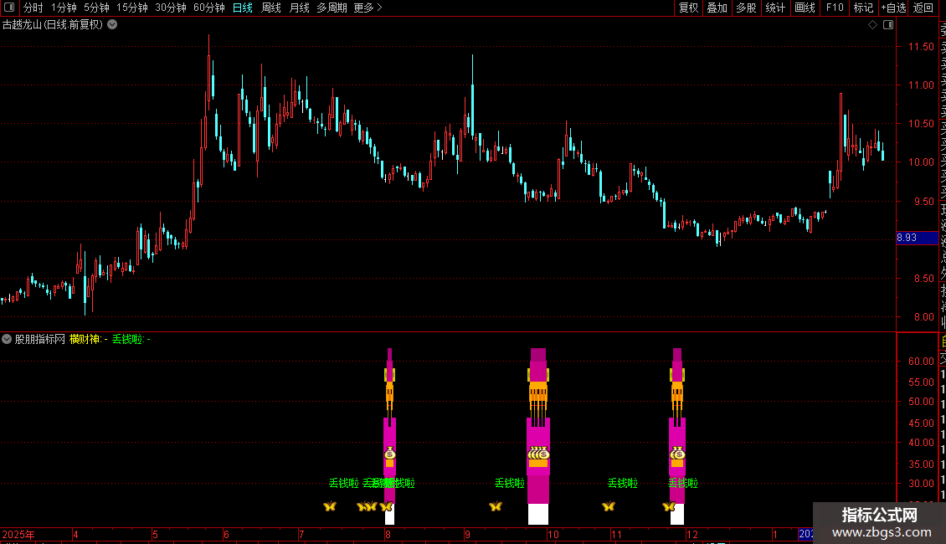The width and height of the screenshot is (946, 544).
Task: Click the money bag icon in August signal
Action: [390, 454]
